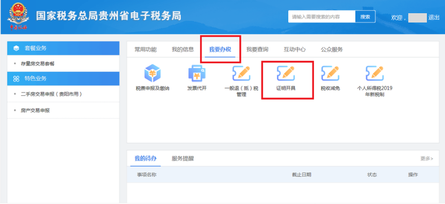Click the 特色业务 four-circle icon
The height and width of the screenshot is (204, 445).
tap(16, 79)
